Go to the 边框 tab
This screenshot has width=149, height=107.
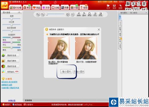tap(55, 7)
